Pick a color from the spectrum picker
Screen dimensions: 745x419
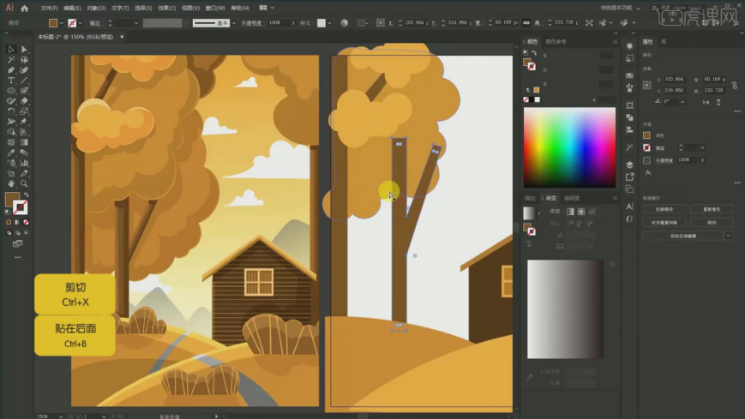click(x=569, y=148)
